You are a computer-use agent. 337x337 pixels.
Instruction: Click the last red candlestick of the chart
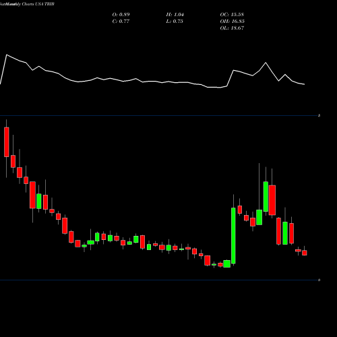[x=305, y=253]
